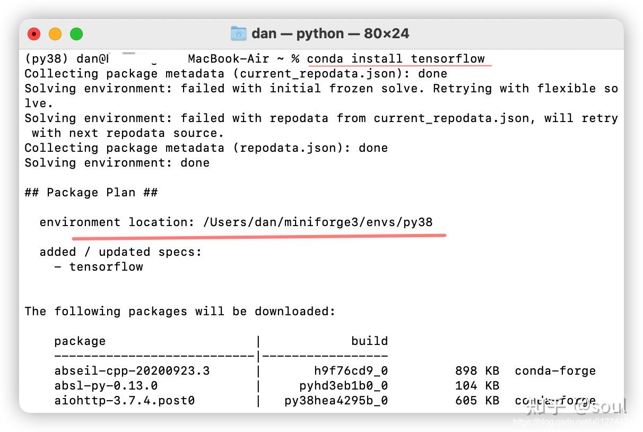Screen dimensions: 643x432
Task: Click the blue folder proxy icon in the title bar
Action: (x=238, y=33)
